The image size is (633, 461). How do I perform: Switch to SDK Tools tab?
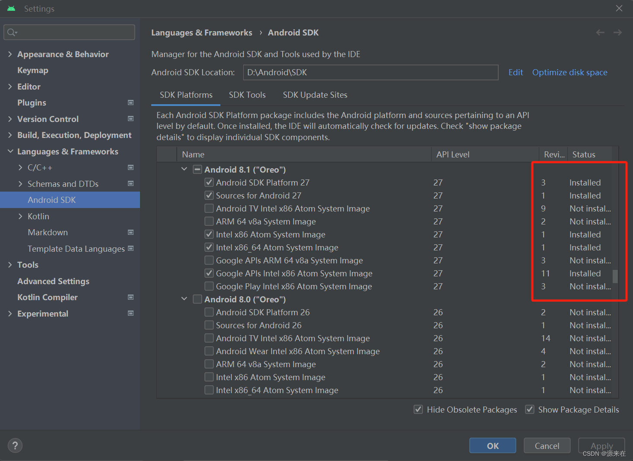coord(247,95)
